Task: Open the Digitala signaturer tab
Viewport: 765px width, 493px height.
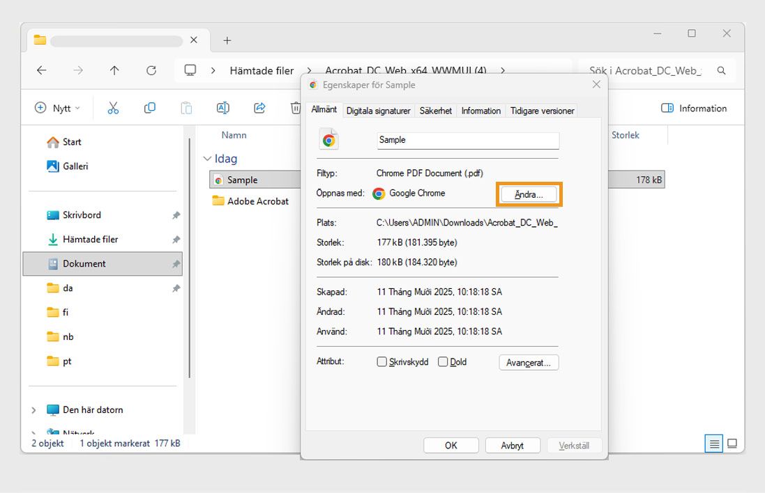Action: click(x=378, y=110)
